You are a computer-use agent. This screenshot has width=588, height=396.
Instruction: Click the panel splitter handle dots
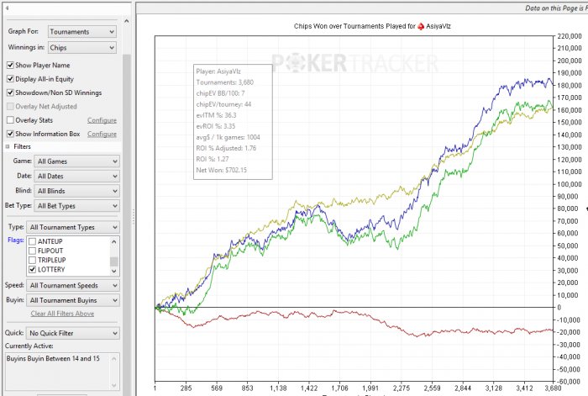tap(133, 217)
